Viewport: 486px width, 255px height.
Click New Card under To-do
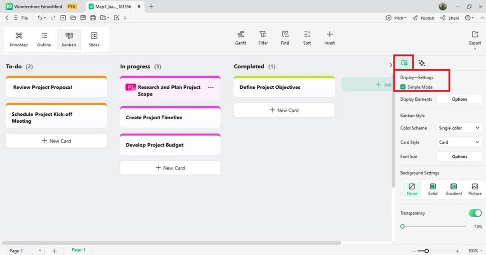(56, 141)
